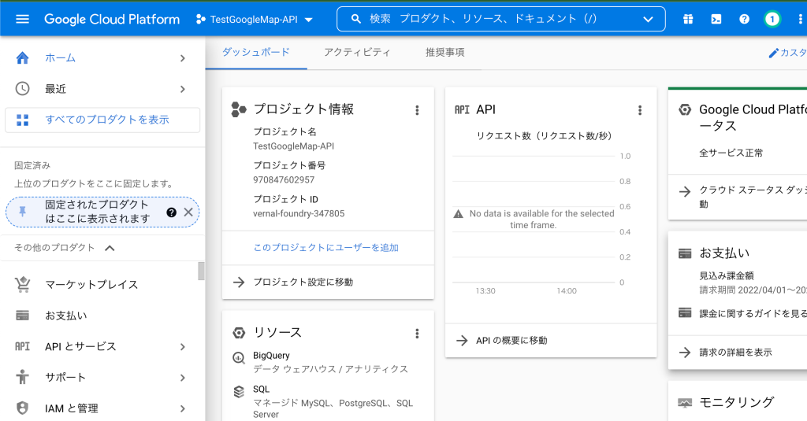Image resolution: width=807 pixels, height=421 pixels.
Task: Dismiss the pinned products hint
Action: pyautogui.click(x=188, y=212)
